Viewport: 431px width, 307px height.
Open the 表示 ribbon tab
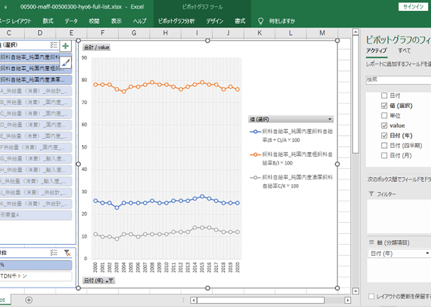point(116,21)
